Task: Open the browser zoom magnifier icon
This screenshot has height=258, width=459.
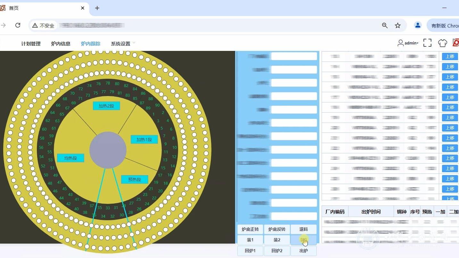Action: (x=385, y=26)
